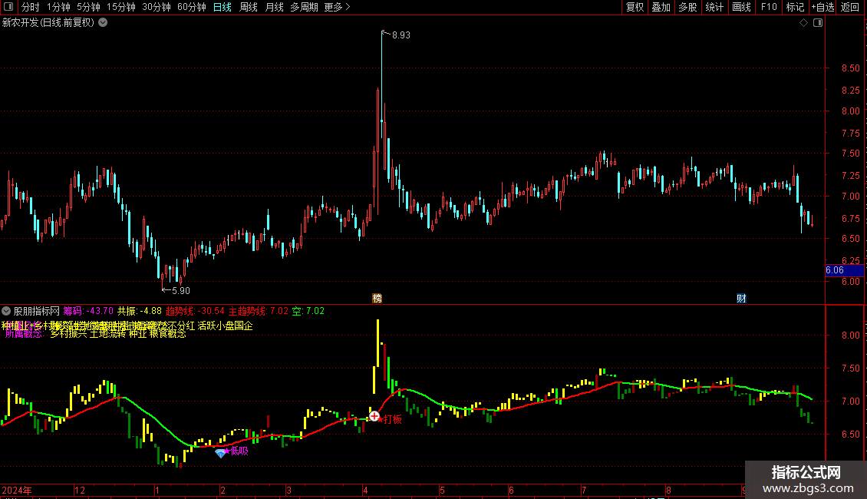This screenshot has height=499, width=867.
Task: Expand the 更多 periods menu
Action: pos(337,7)
